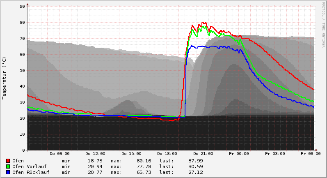Viewport: 327px width, 178px height.
Task: Click the Ofen Rücklauf min value 20.77
Action: tap(95, 172)
